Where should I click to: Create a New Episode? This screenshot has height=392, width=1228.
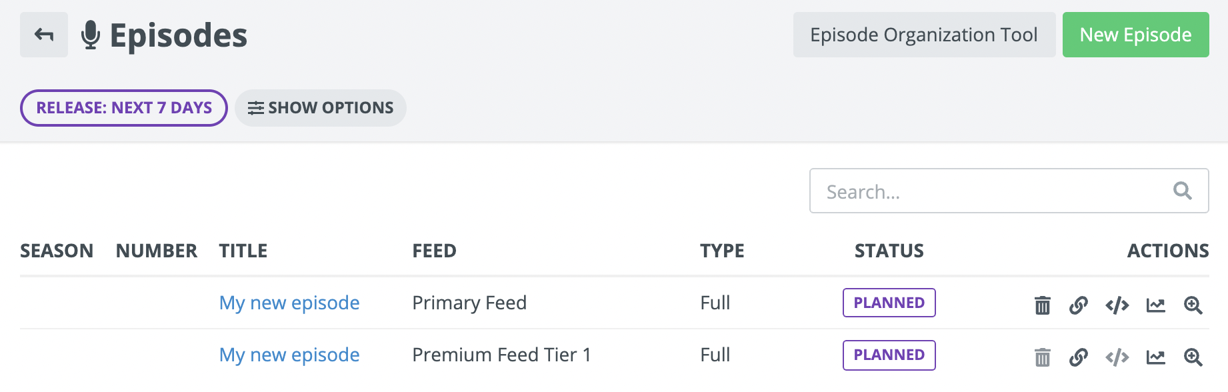[1135, 35]
